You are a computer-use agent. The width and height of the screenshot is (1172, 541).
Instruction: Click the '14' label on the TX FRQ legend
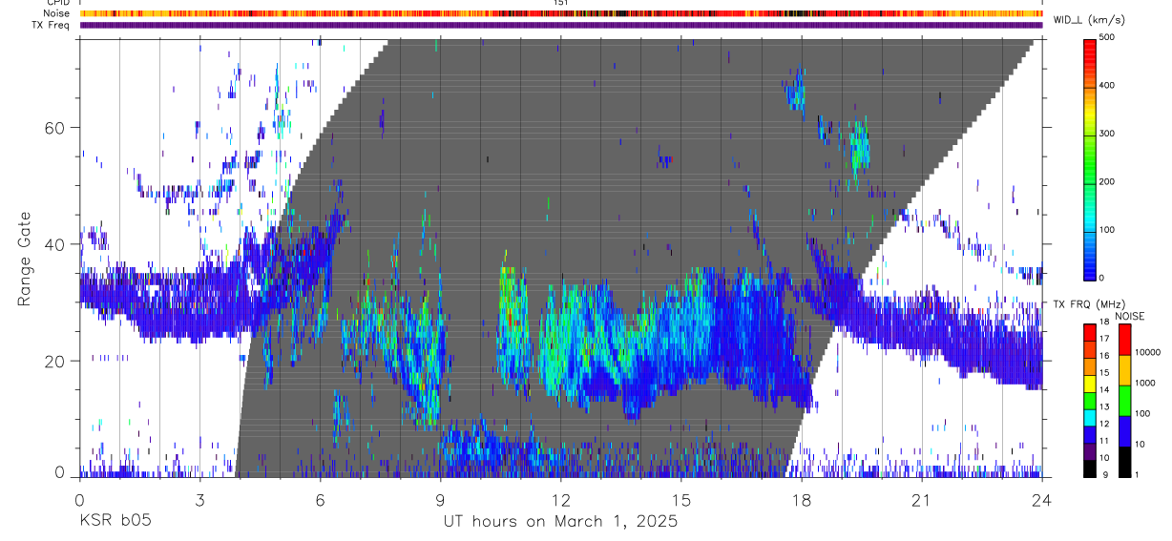click(x=1104, y=389)
